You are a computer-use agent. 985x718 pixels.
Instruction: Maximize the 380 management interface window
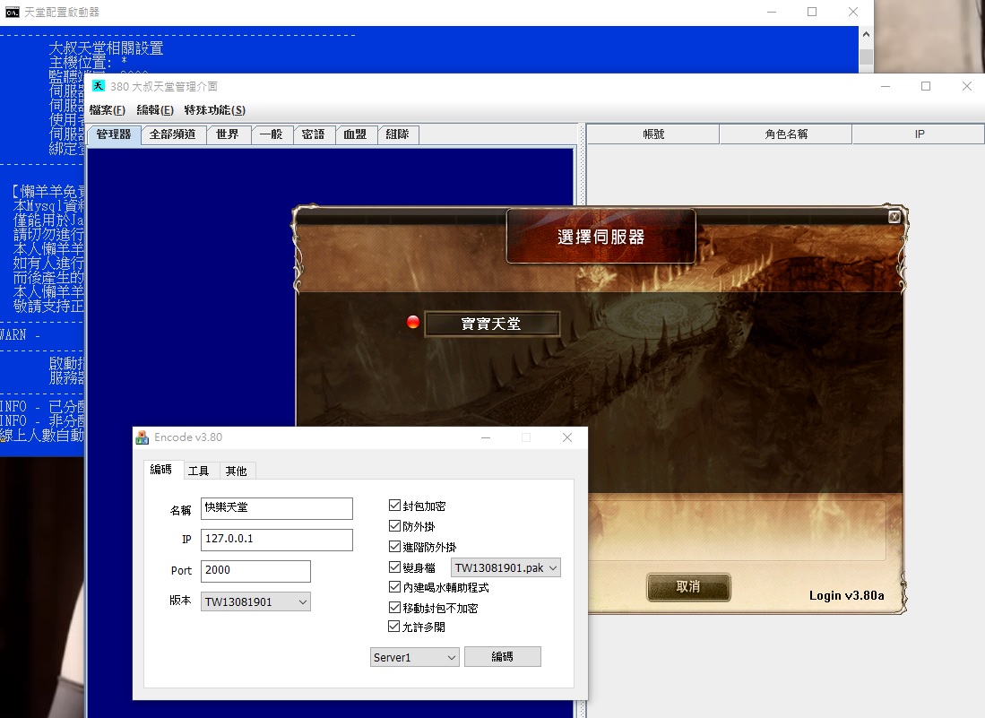pos(926,86)
